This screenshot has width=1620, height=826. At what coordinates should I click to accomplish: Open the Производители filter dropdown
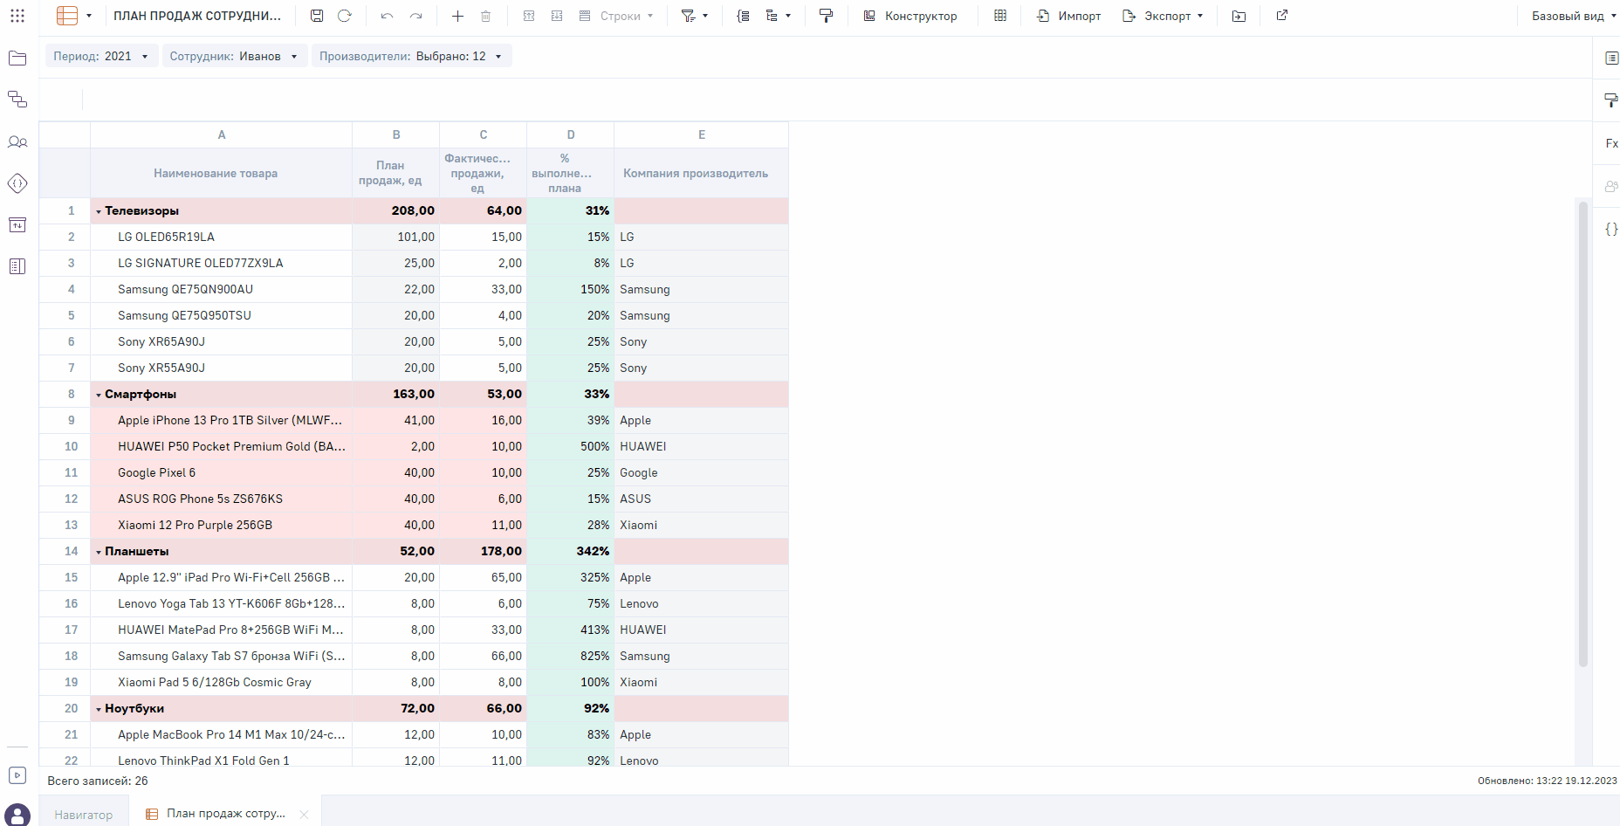coord(411,57)
